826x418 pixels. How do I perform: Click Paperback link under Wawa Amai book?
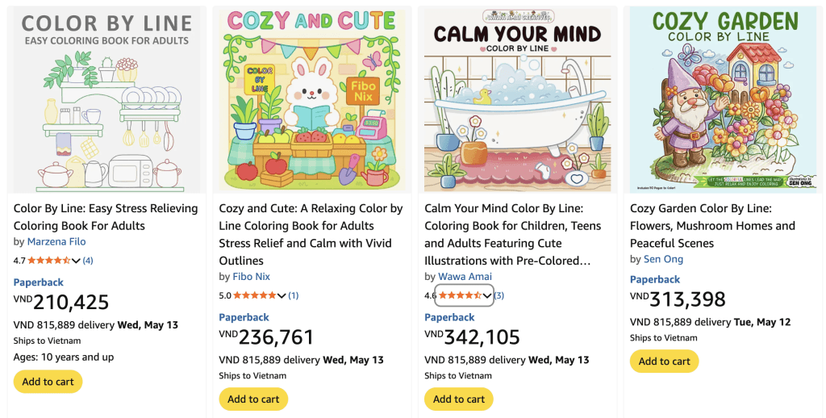point(450,317)
